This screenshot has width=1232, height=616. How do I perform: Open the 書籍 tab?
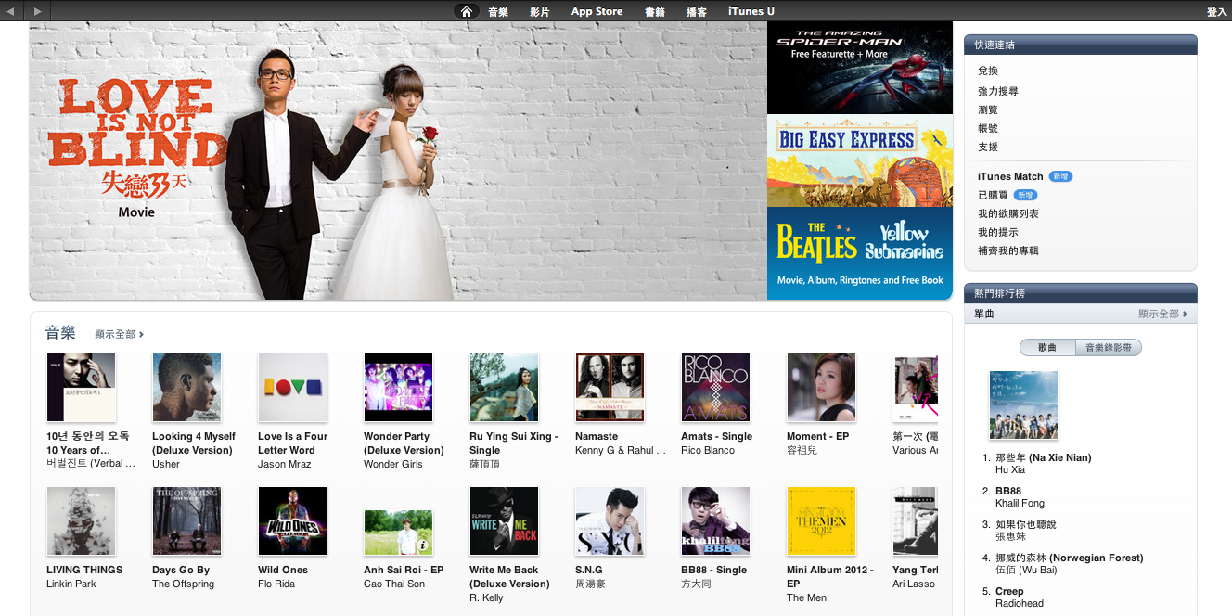click(655, 11)
